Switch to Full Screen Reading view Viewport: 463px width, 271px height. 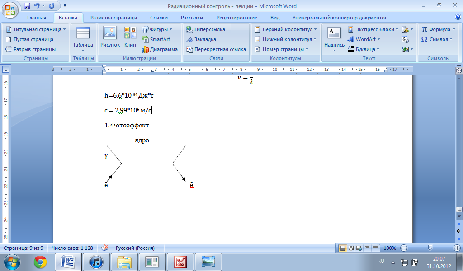351,248
